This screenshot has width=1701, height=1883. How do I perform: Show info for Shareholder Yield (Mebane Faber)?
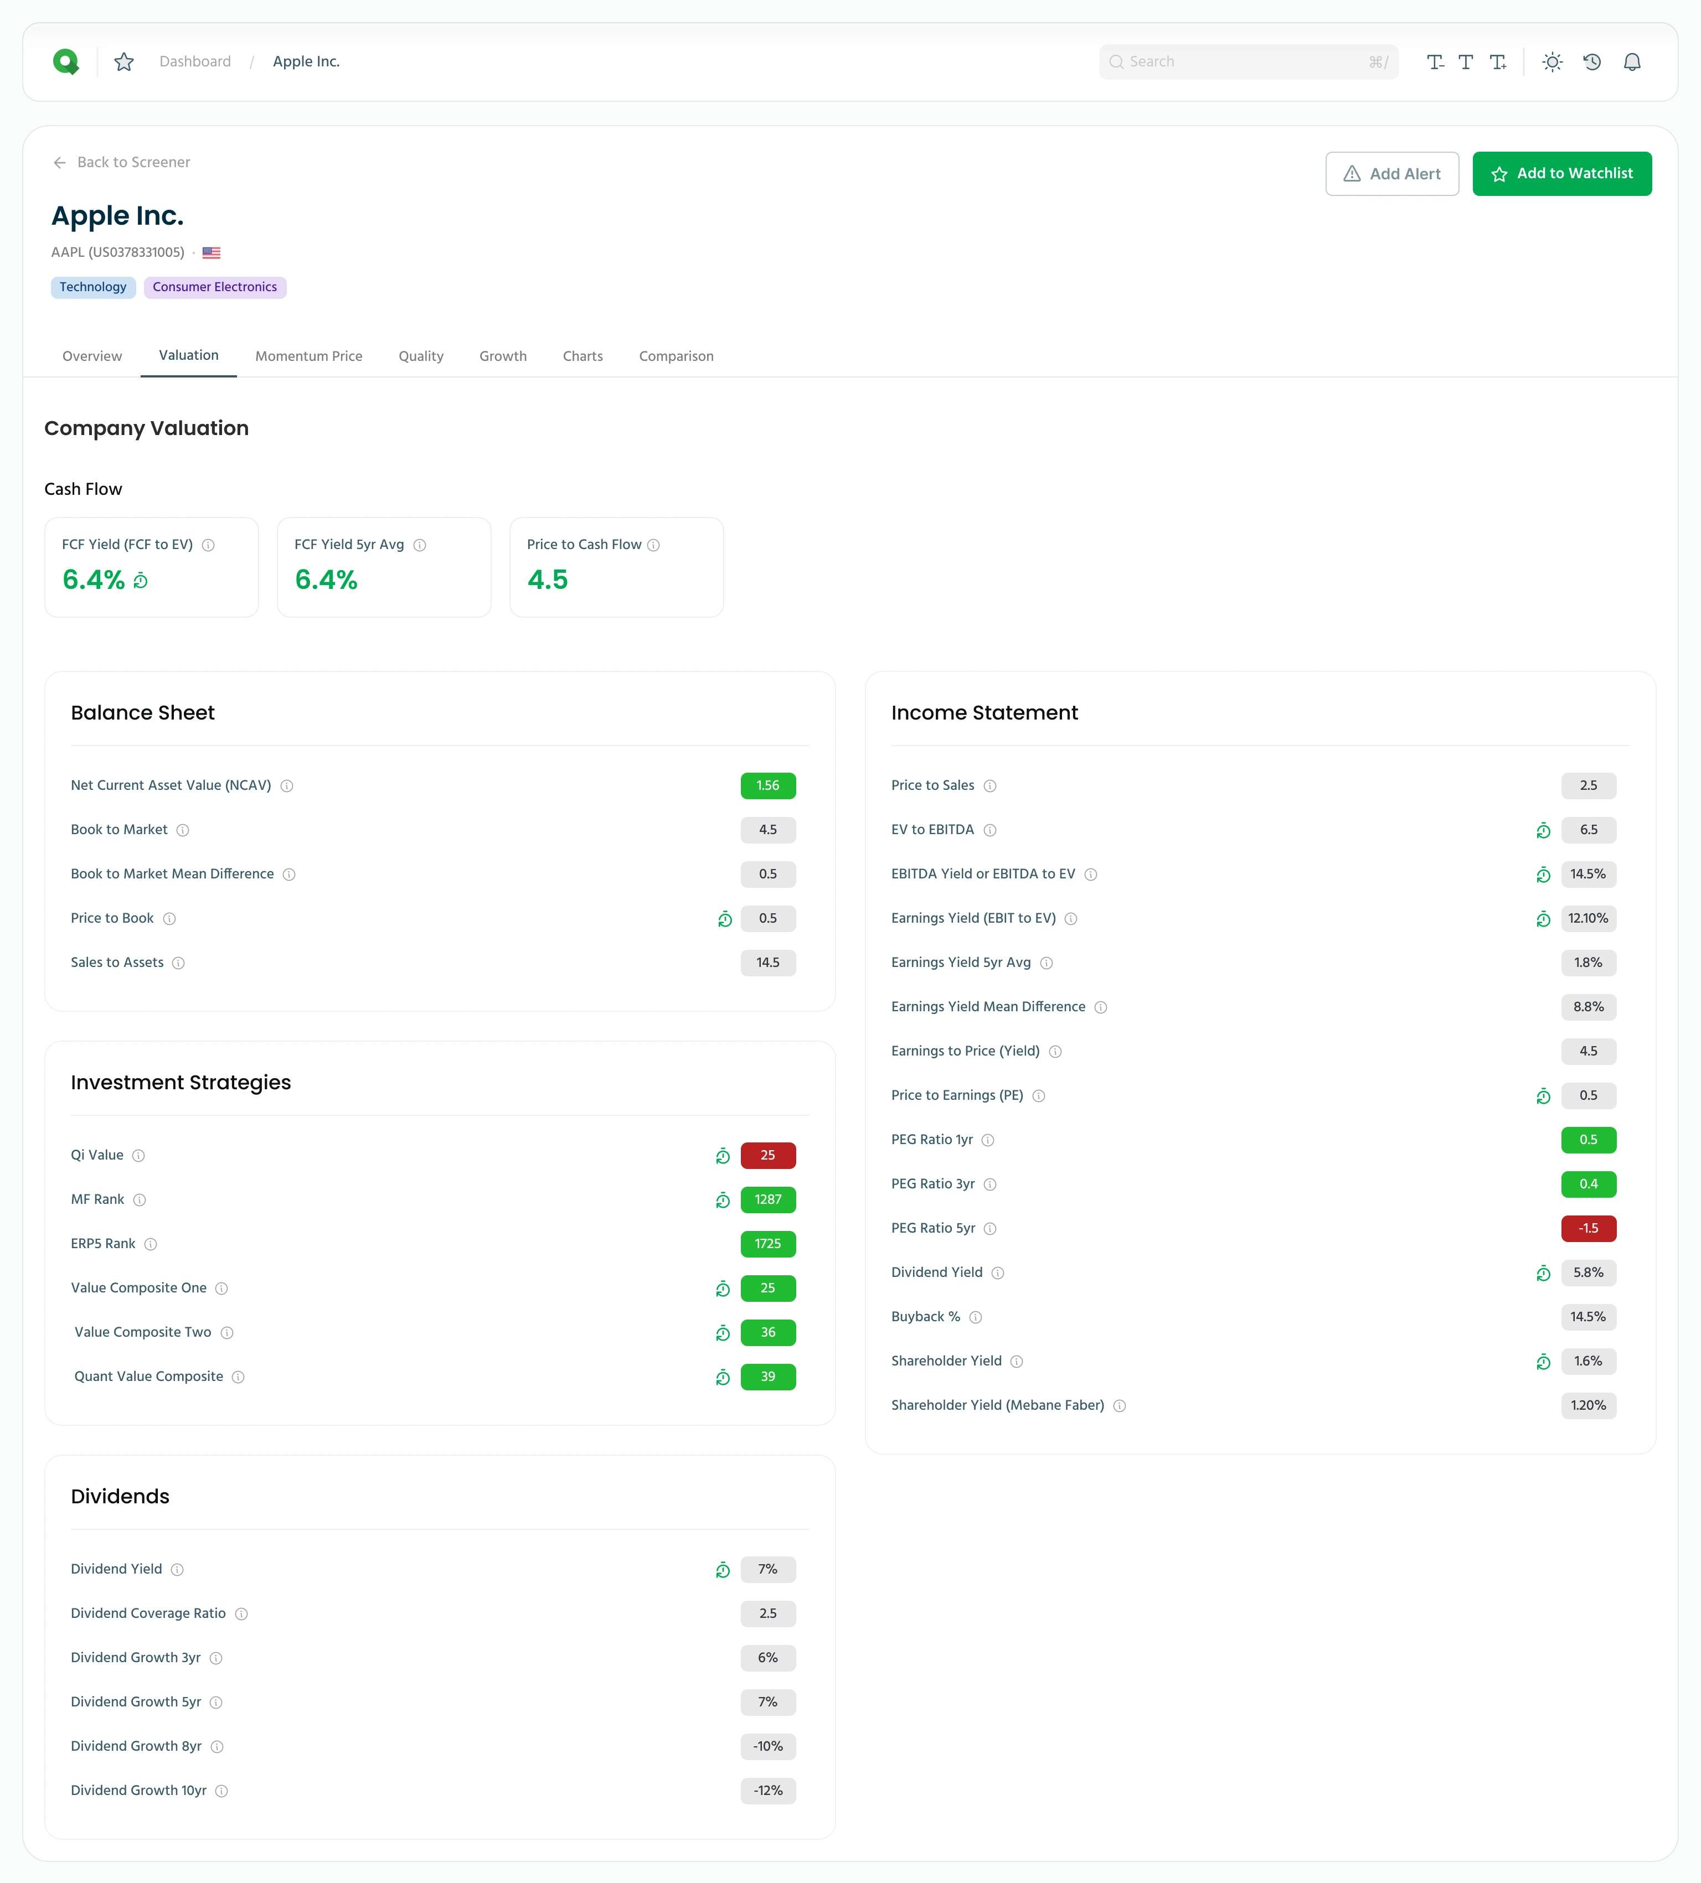point(1120,1406)
